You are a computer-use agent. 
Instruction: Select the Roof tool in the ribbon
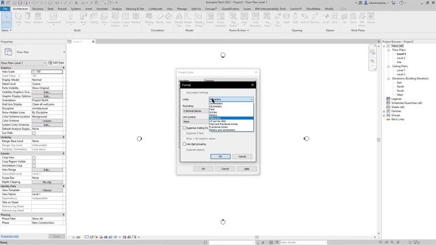pos(83,18)
